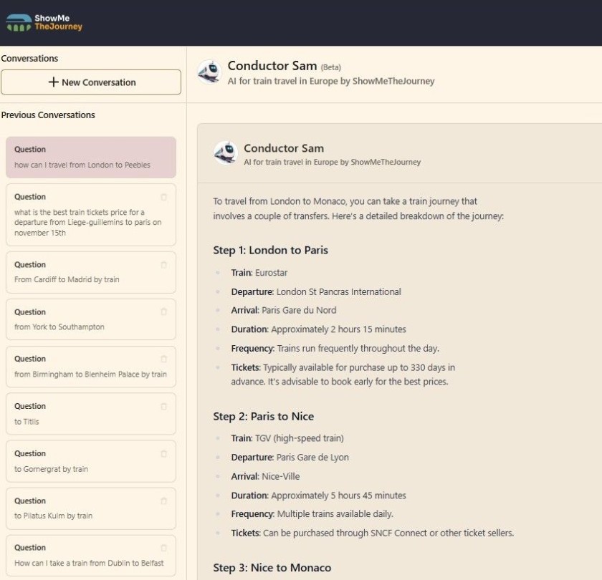Click 'Departure: Paris Gare de Lyon'
The image size is (602, 580).
[290, 458]
